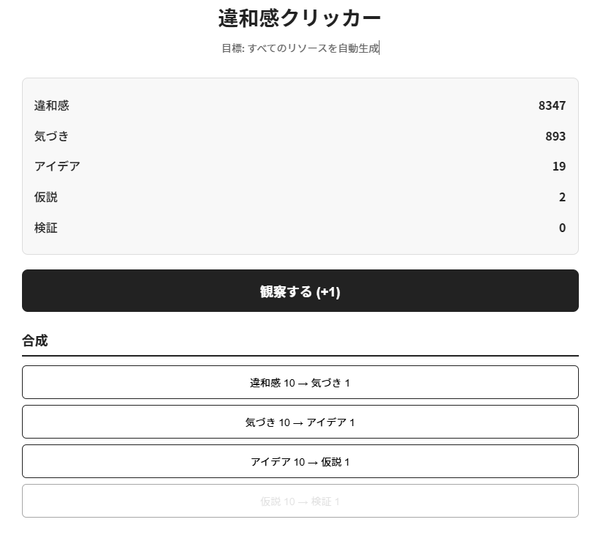Click the greyed-out 仮説 10 → 検証 1 button
This screenshot has width=614, height=533.
coord(300,501)
